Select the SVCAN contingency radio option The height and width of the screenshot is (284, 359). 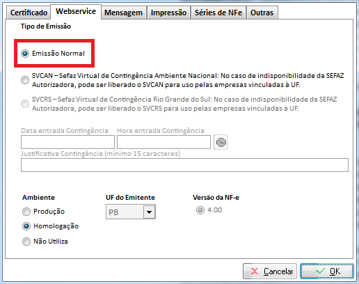click(25, 80)
